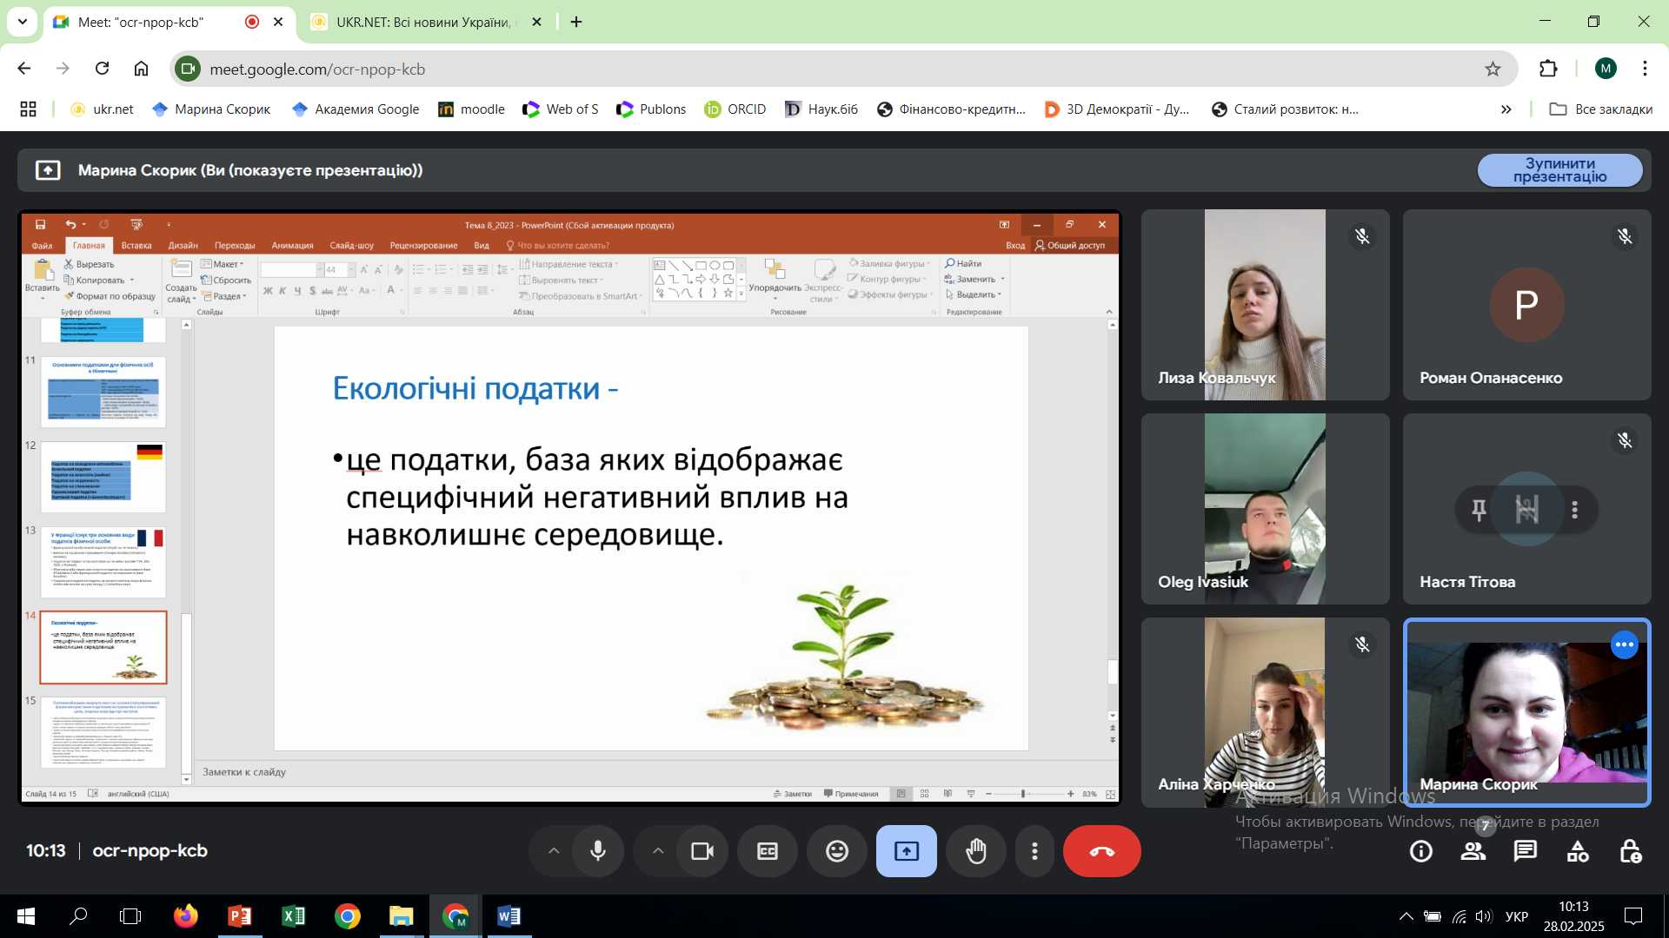Click the Вставить paste icon
This screenshot has width=1669, height=938.
pos(42,272)
